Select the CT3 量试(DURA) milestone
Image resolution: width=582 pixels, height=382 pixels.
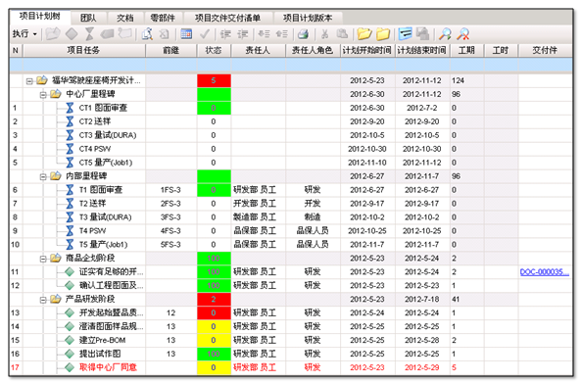pyautogui.click(x=108, y=135)
